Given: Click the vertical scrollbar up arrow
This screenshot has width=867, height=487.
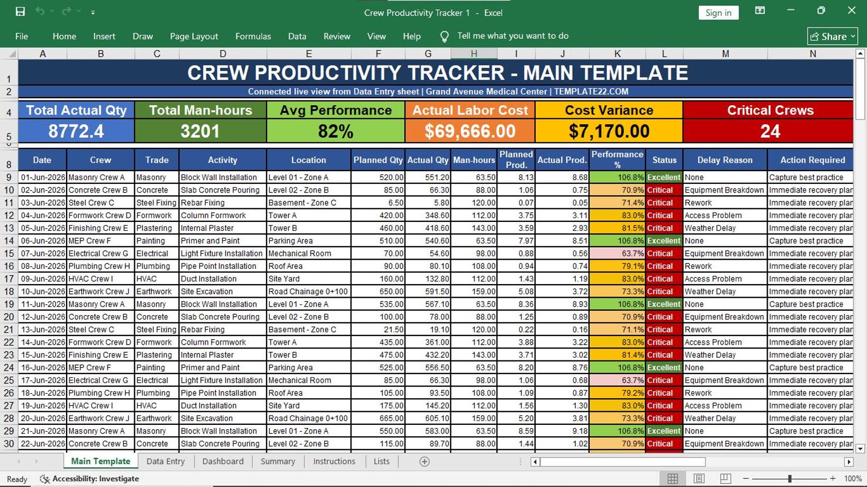Looking at the screenshot, I should point(860,53).
